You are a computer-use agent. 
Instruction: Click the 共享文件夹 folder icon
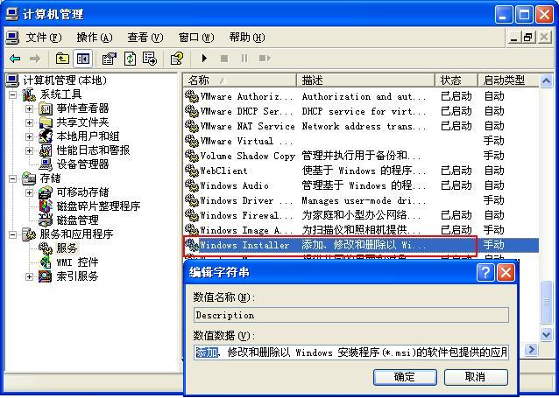[46, 122]
